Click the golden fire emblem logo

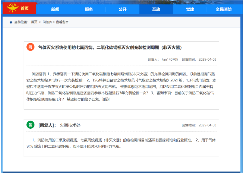[10, 8]
